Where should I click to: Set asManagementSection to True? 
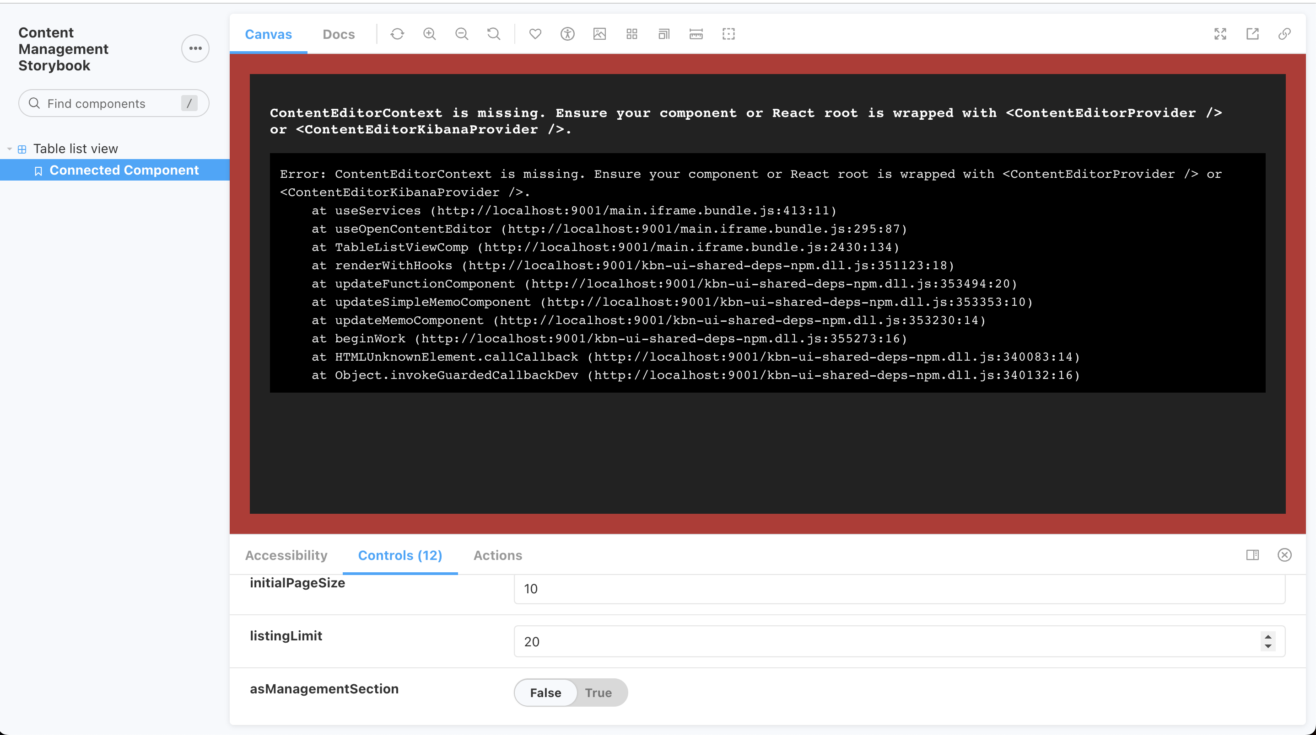(598, 692)
